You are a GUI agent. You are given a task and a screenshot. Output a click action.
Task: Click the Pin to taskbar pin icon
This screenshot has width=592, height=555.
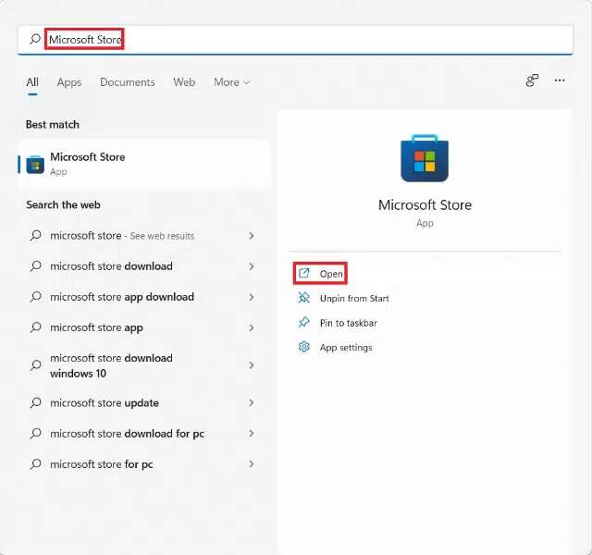pos(304,323)
